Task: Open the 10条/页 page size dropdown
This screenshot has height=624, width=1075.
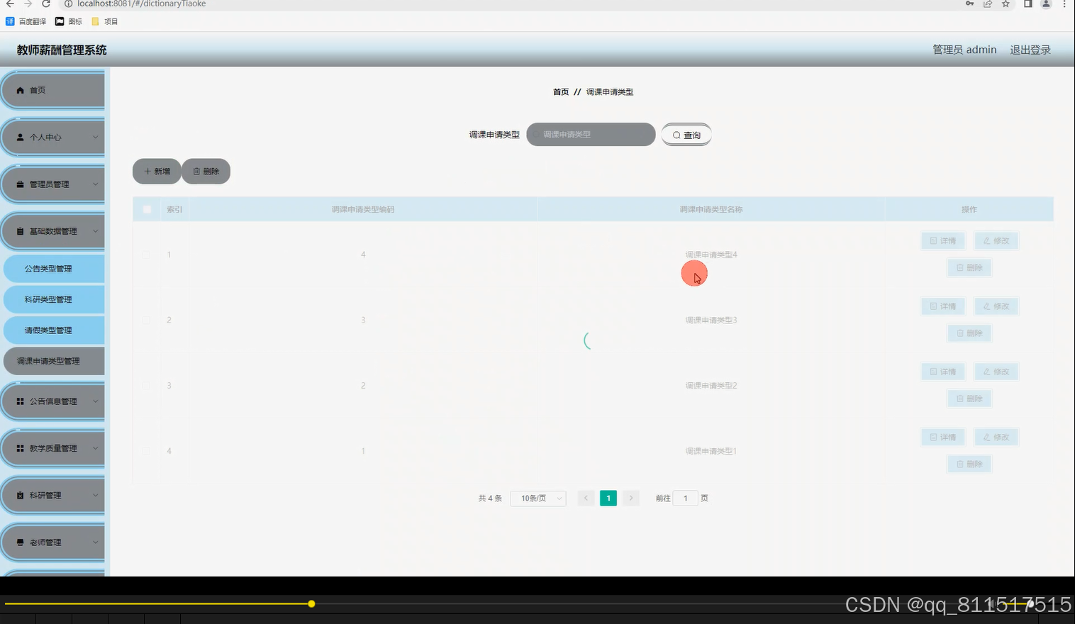Action: [538, 498]
